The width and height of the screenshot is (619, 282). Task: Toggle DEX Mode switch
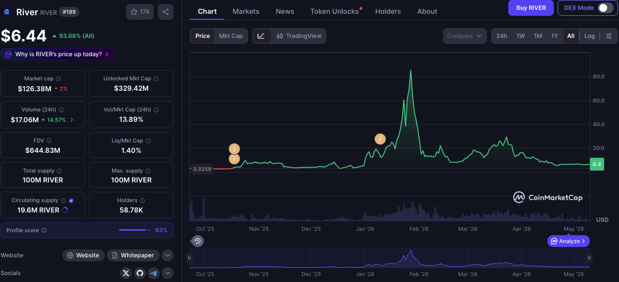(605, 8)
